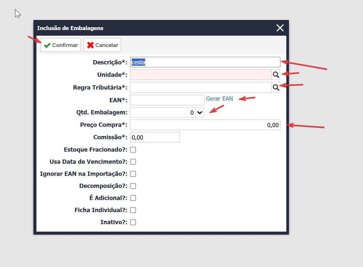Click the Comissão value field
Viewport: 363px width, 267px height.
(x=155, y=137)
